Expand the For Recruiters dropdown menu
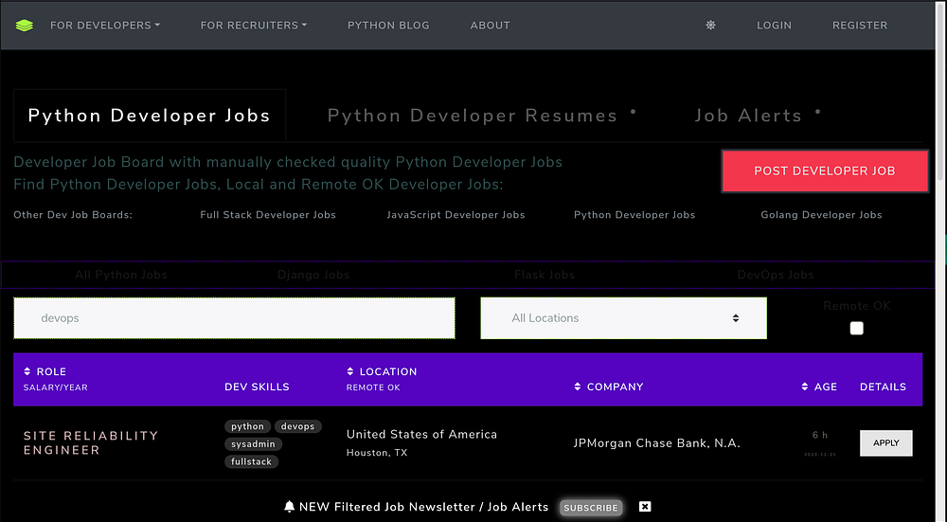947x522 pixels. tap(254, 26)
